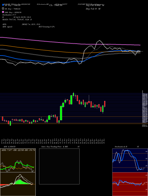148x196 pixels.
Task: Click the 'ADX & MACD' panel heading
Action: pos(9,147)
